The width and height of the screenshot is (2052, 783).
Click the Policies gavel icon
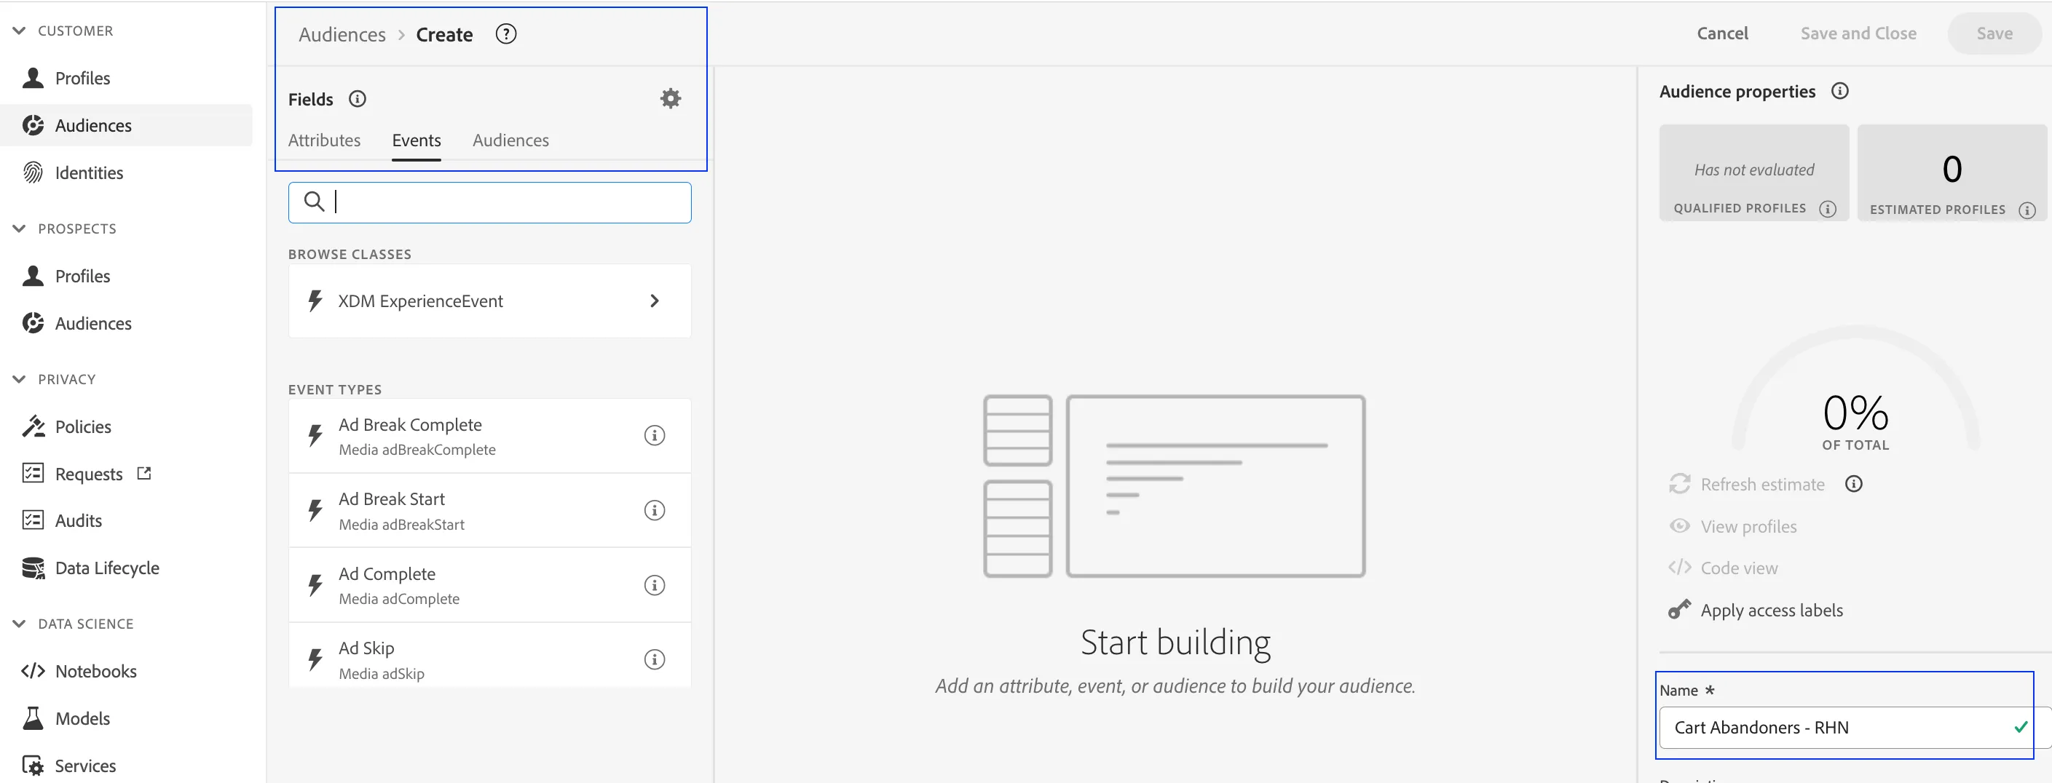[x=33, y=426]
